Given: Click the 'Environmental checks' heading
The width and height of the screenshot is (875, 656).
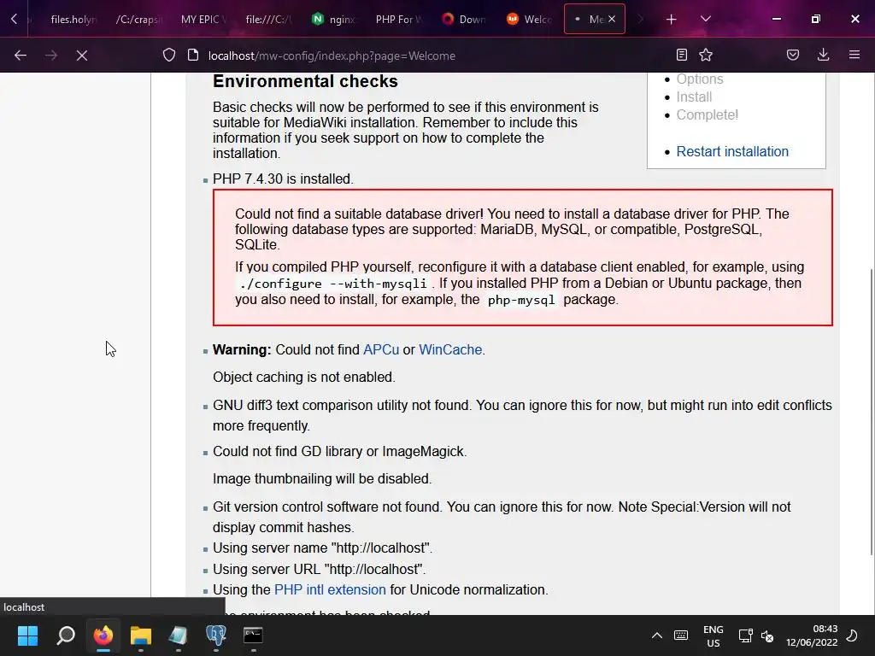Looking at the screenshot, I should [305, 81].
